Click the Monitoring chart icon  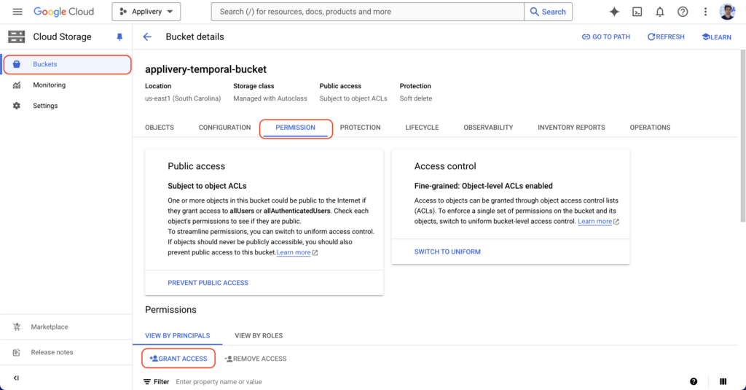tap(17, 85)
